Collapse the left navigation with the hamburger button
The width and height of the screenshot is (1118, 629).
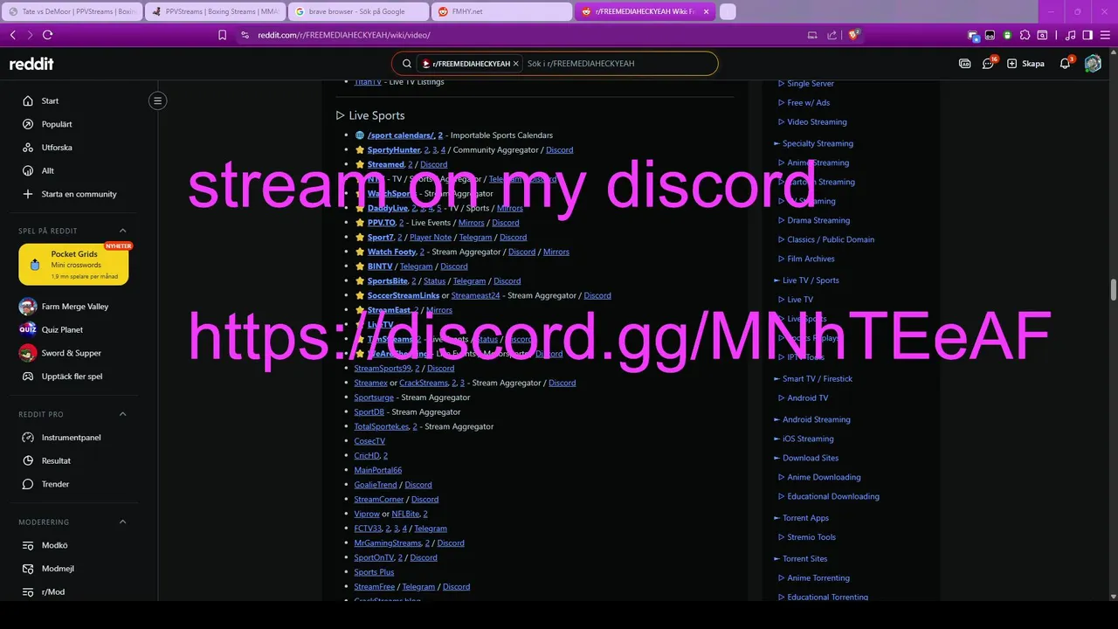(158, 100)
